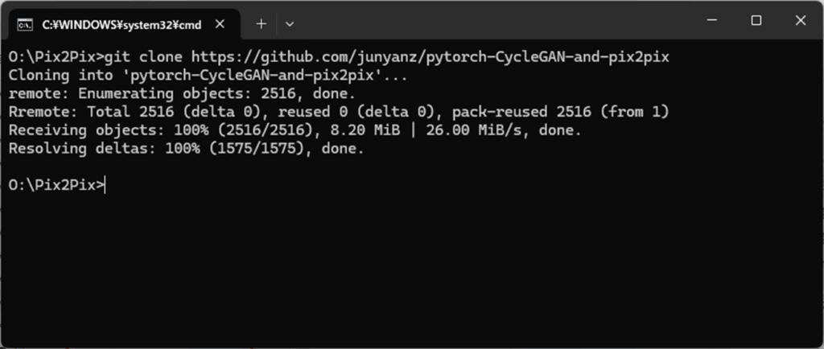This screenshot has height=349, width=824.
Task: Click the cmd icon in the tab
Action: [24, 25]
